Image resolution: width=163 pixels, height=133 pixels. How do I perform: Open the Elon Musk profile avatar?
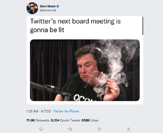click(32, 8)
